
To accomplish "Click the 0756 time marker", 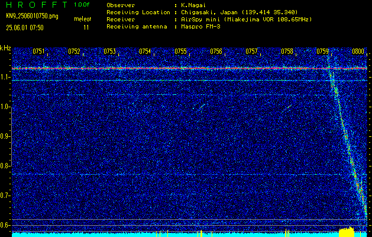I will [216, 52].
